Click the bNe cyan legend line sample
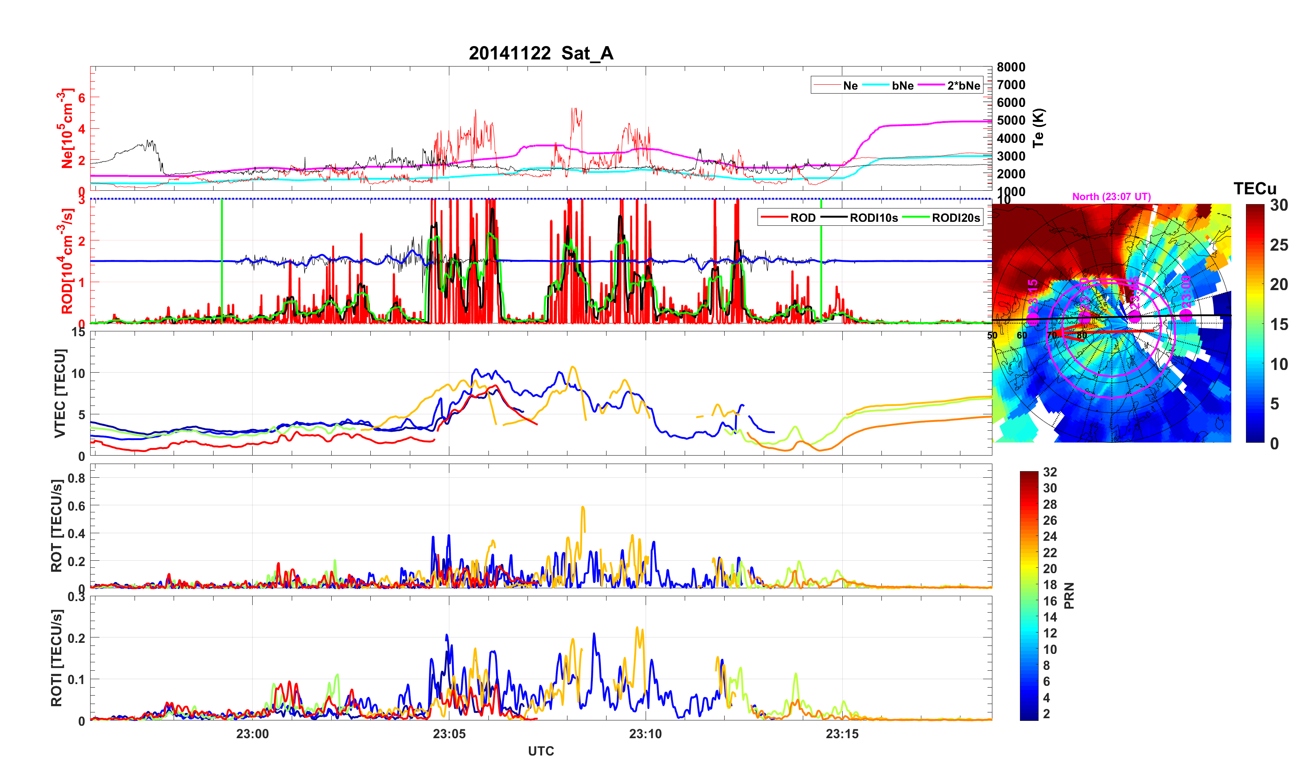 point(875,85)
